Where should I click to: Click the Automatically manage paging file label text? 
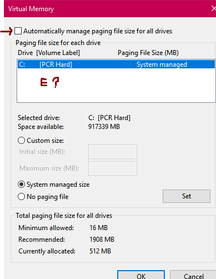[x=98, y=31]
